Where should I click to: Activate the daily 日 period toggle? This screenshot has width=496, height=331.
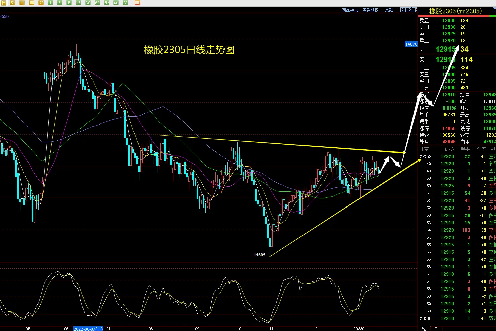point(3,3)
